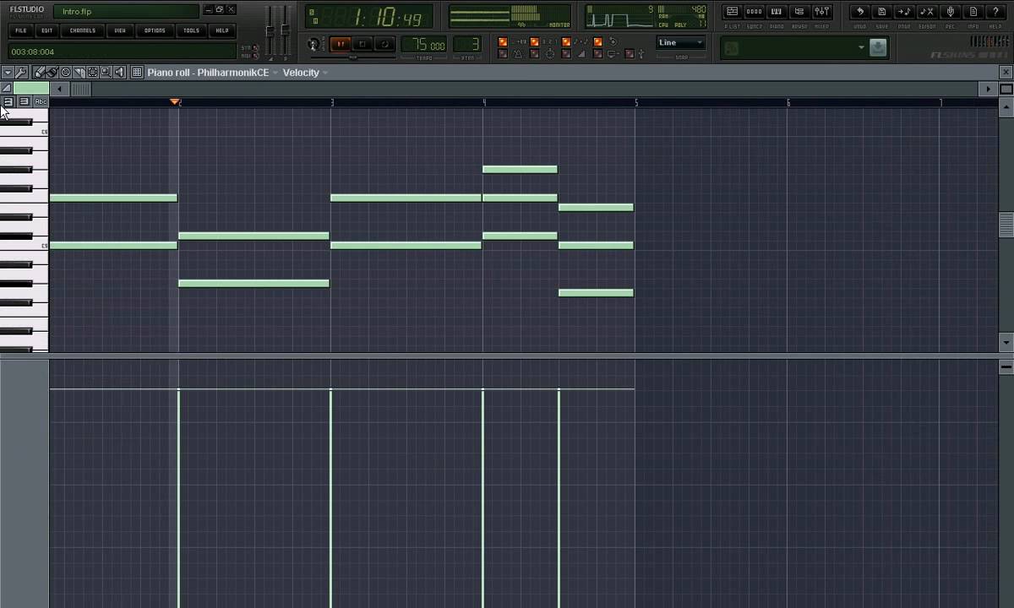
Task: Click the pattern number 3 display
Action: pyautogui.click(x=467, y=45)
